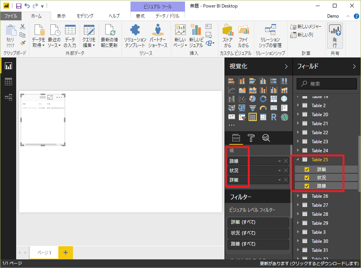This screenshot has height=268, width=361.
Task: Pick the card visual showing 123
Action: click(x=274, y=108)
